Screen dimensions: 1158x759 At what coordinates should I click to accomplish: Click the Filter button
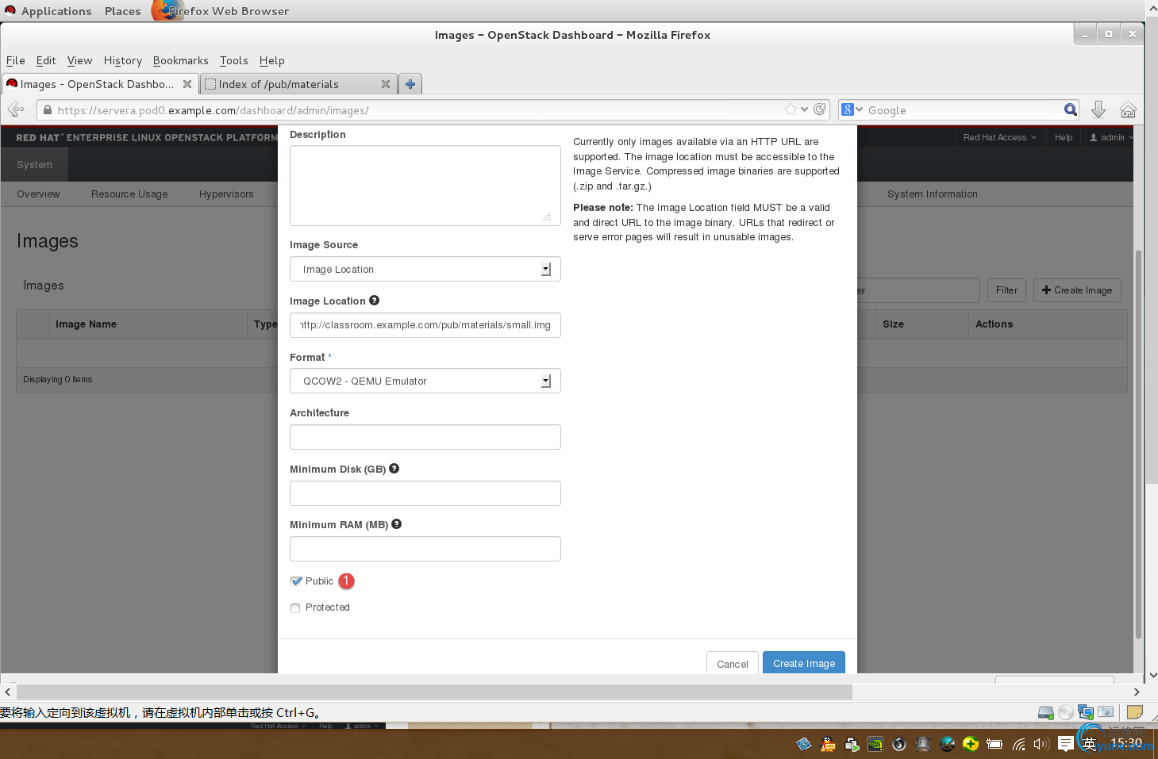pyautogui.click(x=1006, y=290)
